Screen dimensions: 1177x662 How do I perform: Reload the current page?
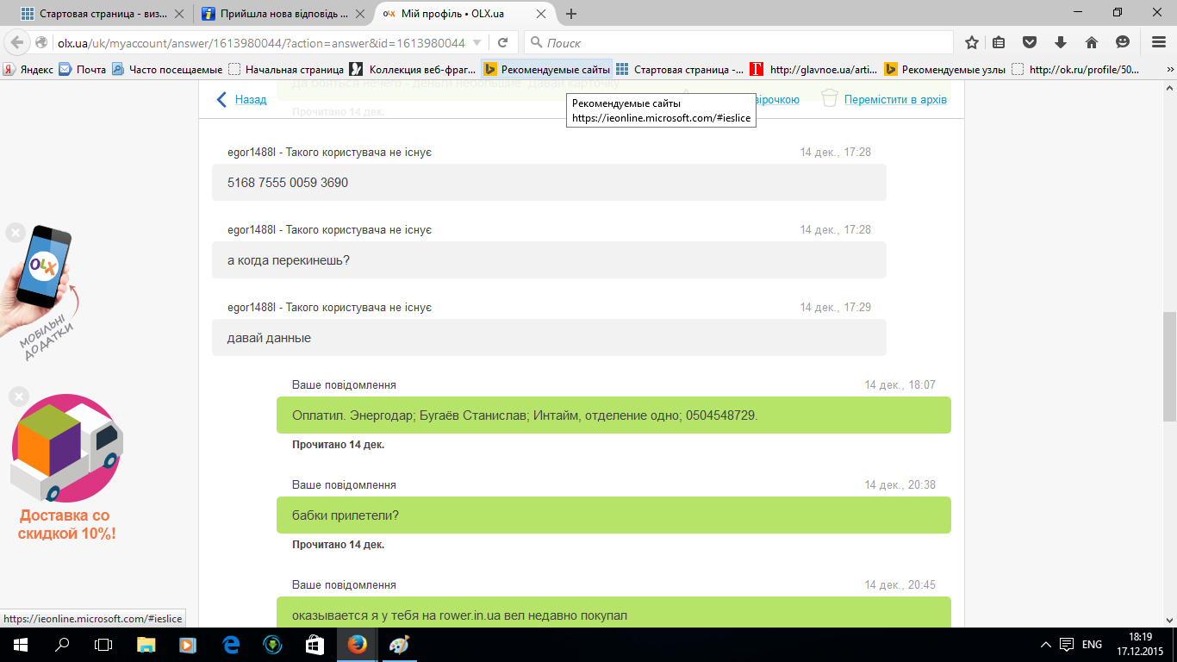[x=502, y=42]
